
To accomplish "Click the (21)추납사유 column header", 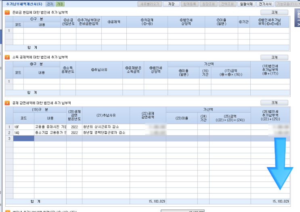I will (x=106, y=115).
